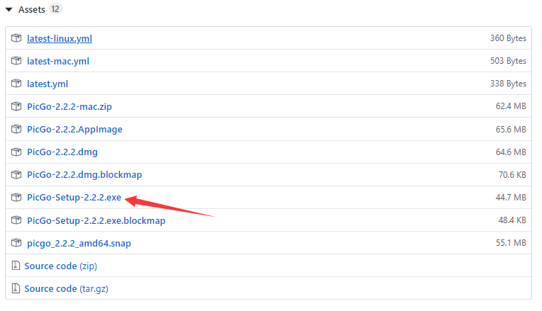Click package icon beside latest-mac.yml
Screen dimensions: 542x311
click(16, 61)
